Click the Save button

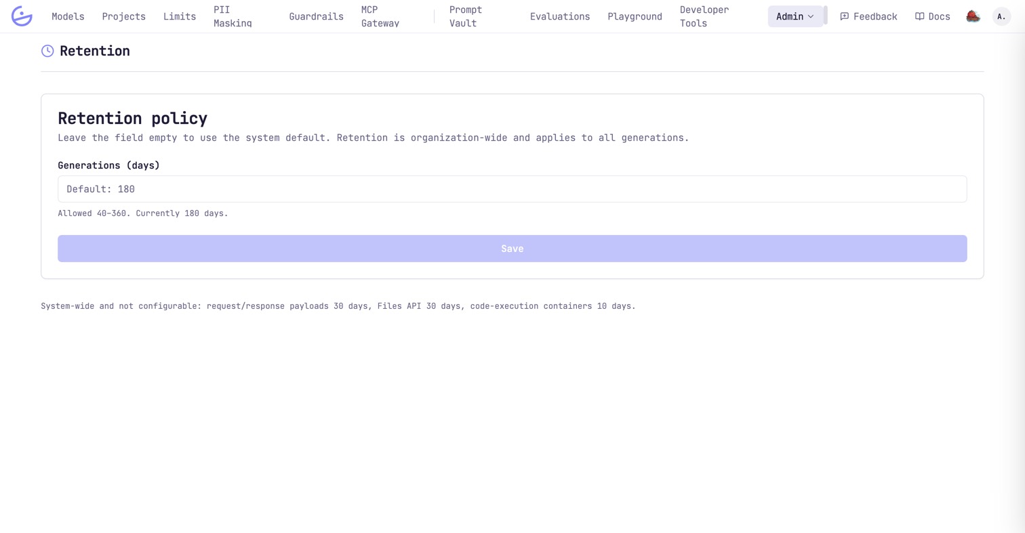pyautogui.click(x=512, y=249)
